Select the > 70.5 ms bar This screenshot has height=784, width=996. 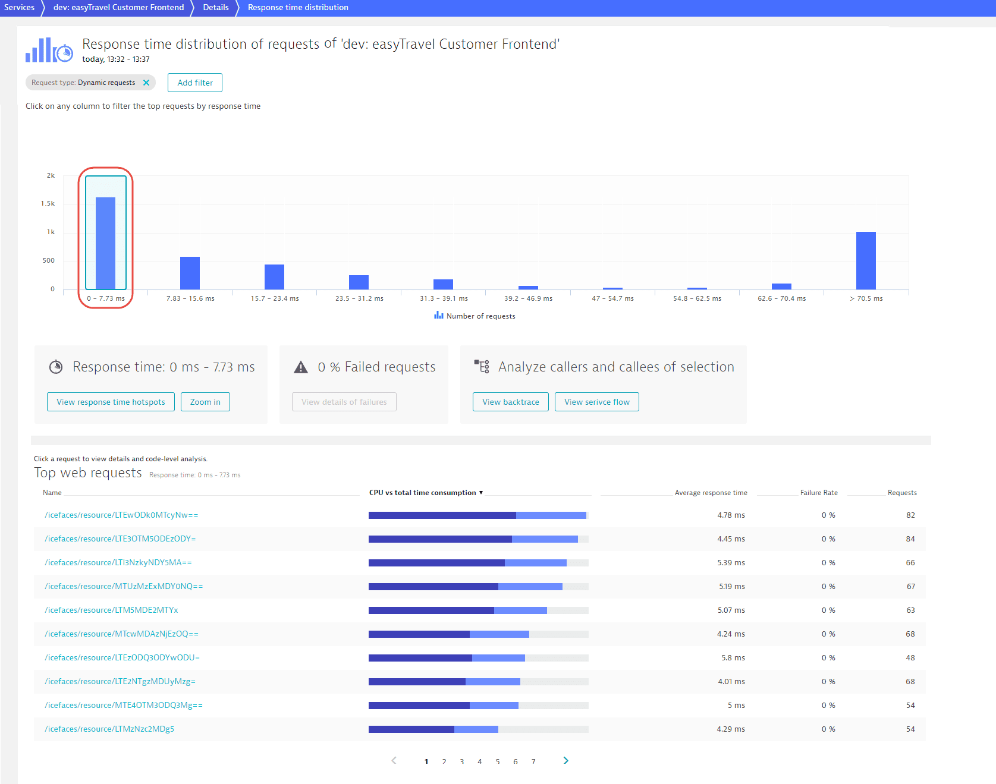[x=866, y=260]
